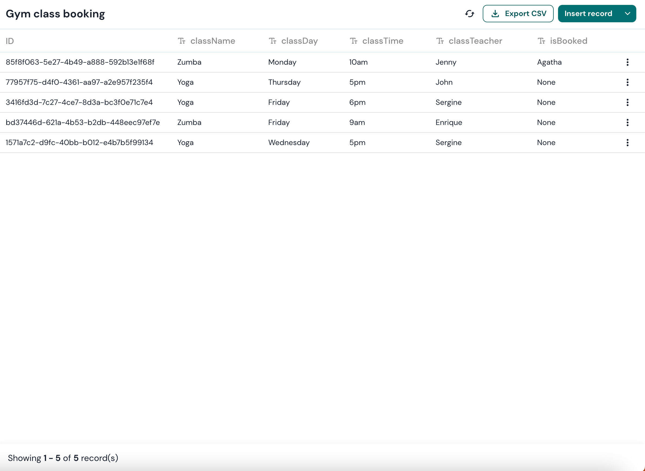Click the Wednesday cell in classDay column
Image resolution: width=645 pixels, height=471 pixels.
coord(289,143)
